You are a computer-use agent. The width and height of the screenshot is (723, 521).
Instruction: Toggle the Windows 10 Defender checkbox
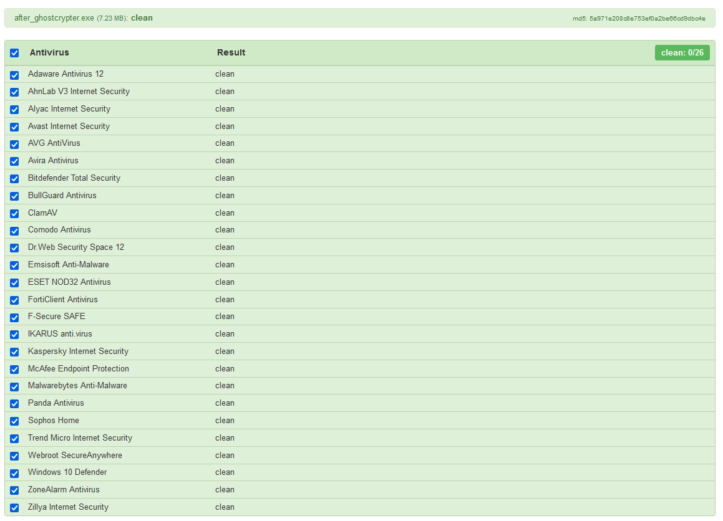click(x=14, y=474)
